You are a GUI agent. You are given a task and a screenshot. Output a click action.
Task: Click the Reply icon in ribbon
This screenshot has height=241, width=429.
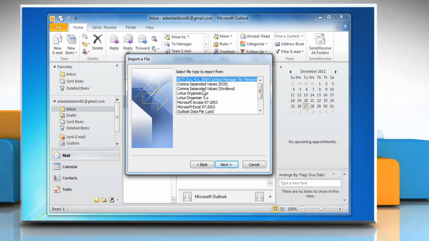point(114,43)
